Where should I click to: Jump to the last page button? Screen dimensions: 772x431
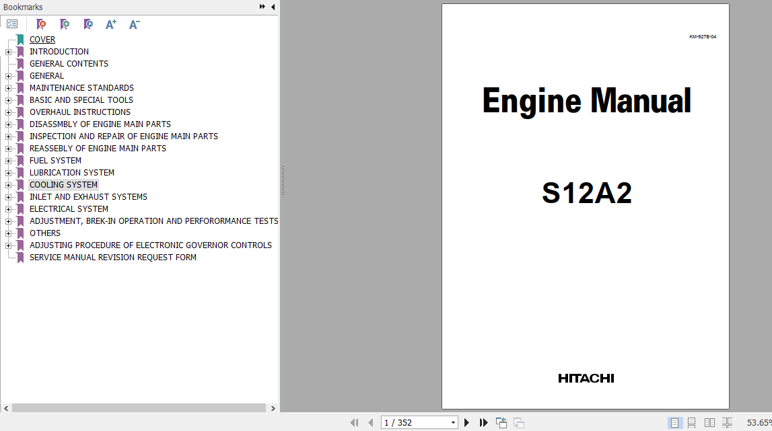click(484, 422)
